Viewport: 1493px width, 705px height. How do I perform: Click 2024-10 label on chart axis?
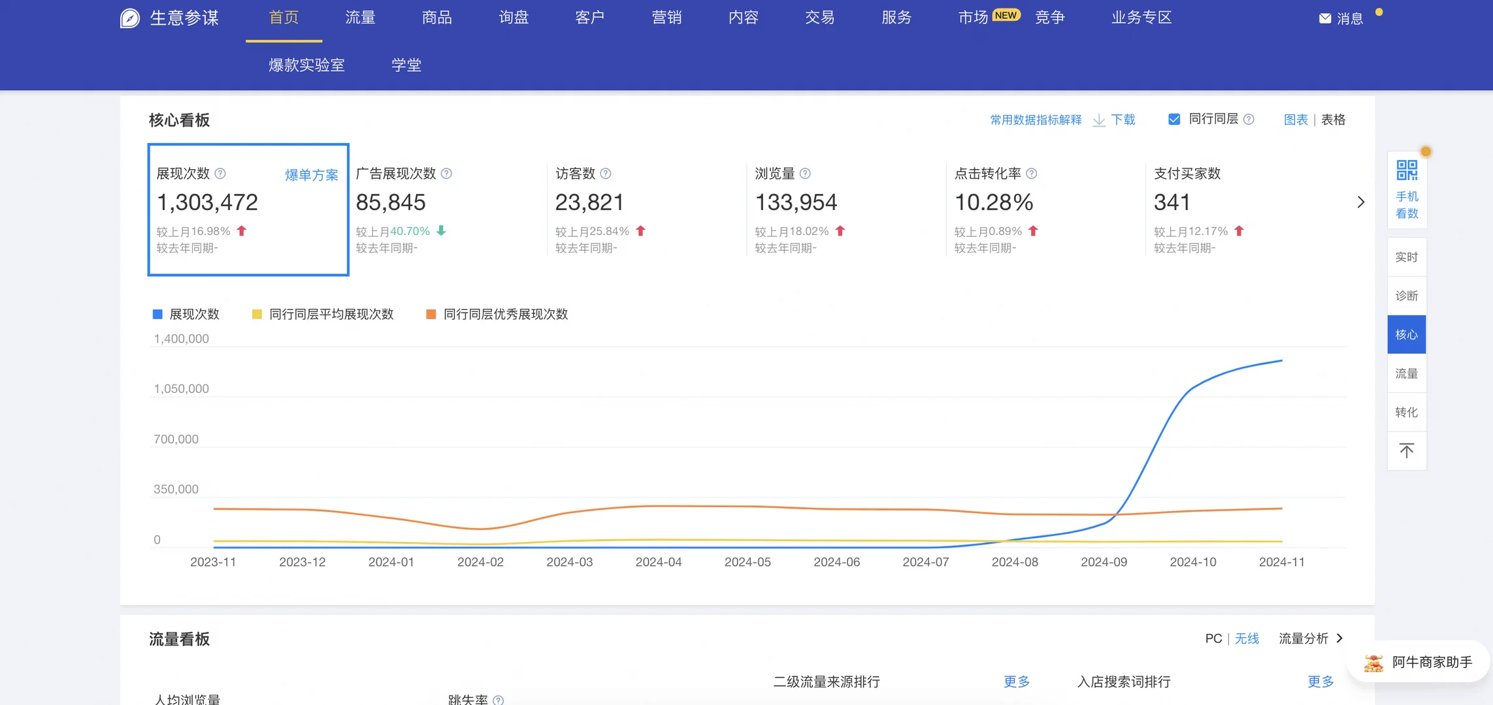(1193, 562)
